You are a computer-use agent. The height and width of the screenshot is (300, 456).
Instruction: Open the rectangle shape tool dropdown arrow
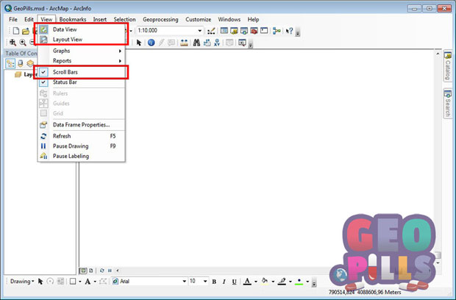click(79, 282)
